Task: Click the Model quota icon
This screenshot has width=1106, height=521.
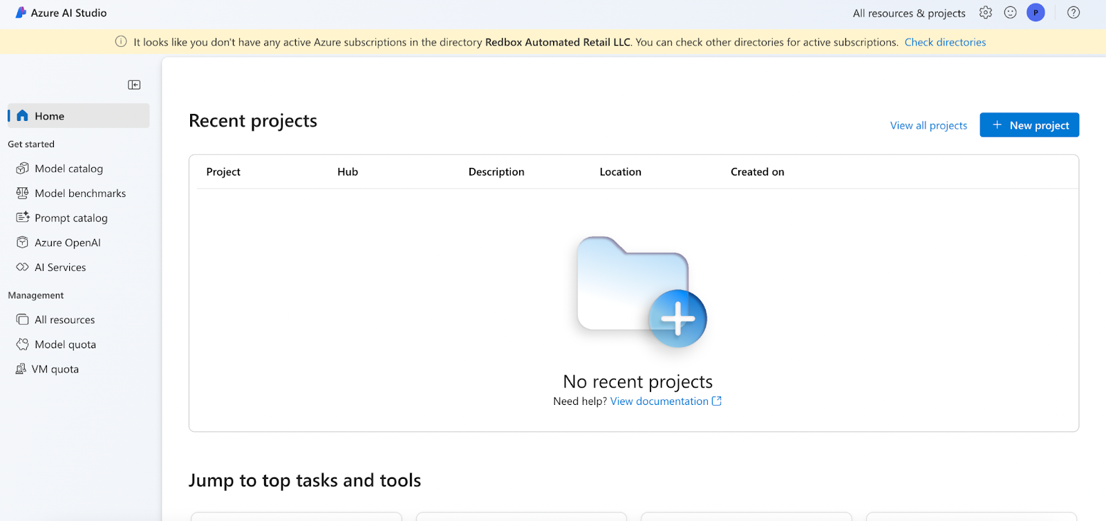Action: coord(22,344)
